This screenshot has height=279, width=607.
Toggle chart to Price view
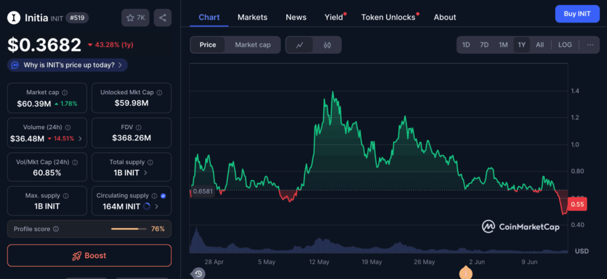point(207,45)
